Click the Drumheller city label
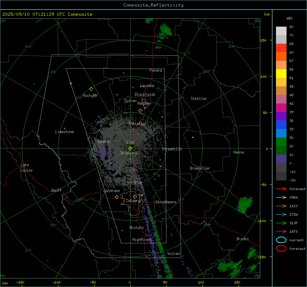Screen dimensions: 307x287 [200, 168]
